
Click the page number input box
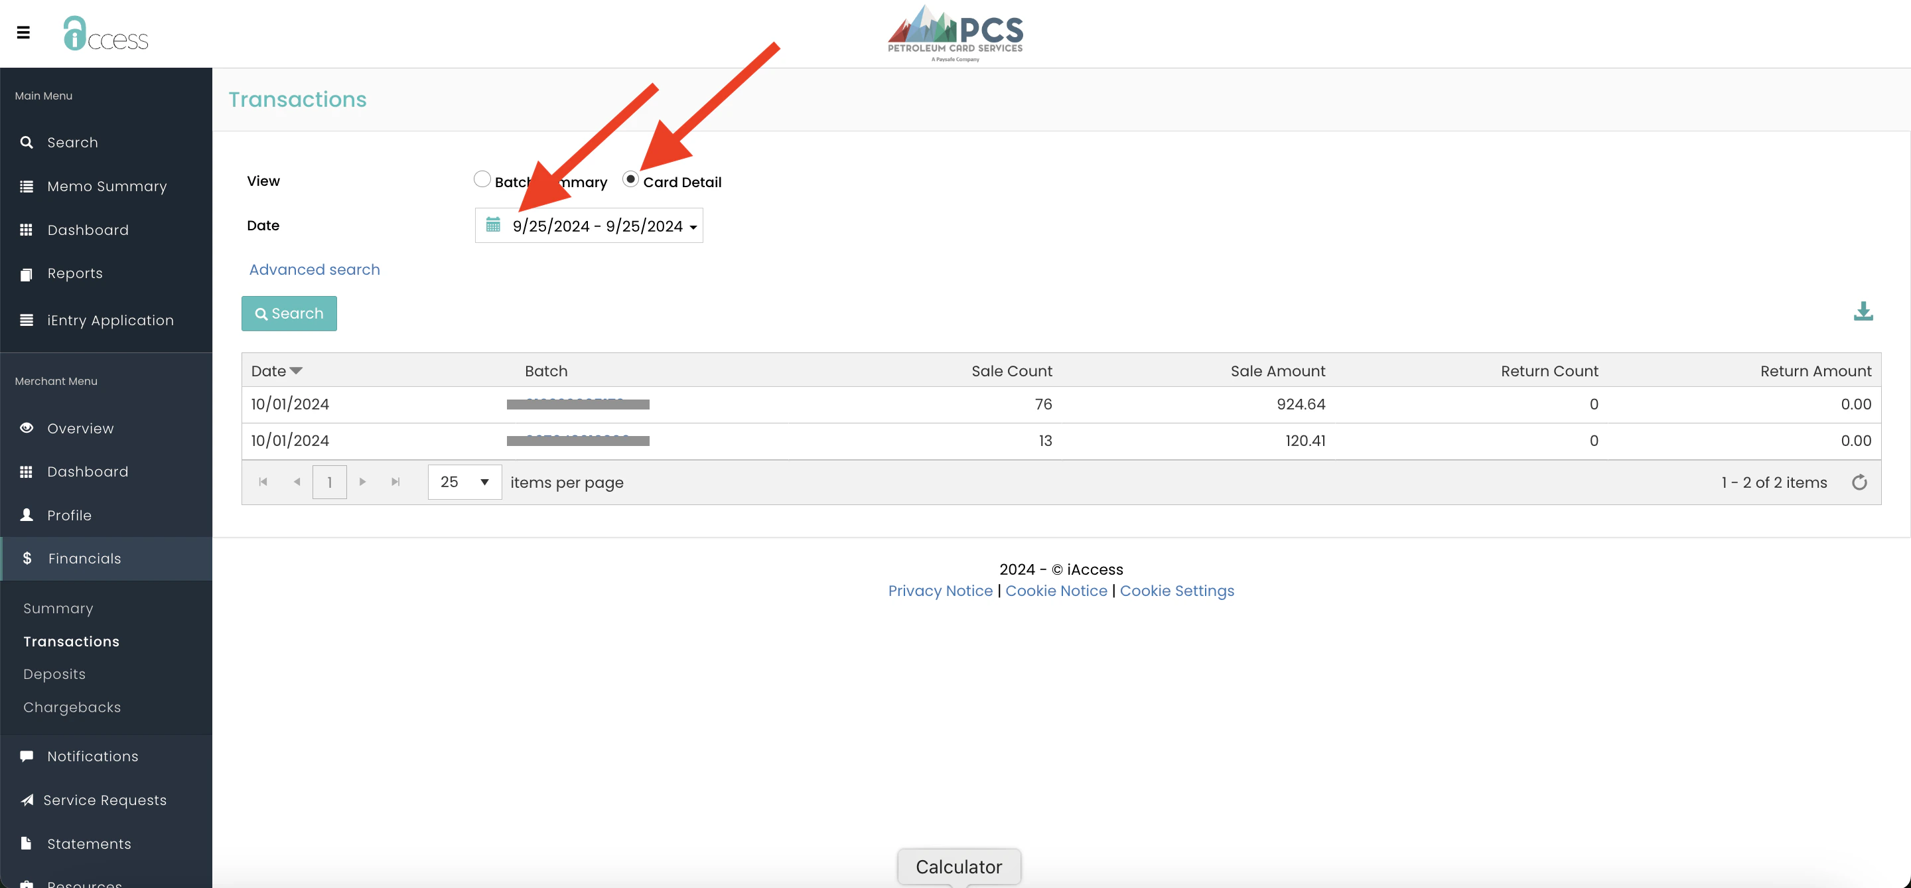tap(329, 482)
